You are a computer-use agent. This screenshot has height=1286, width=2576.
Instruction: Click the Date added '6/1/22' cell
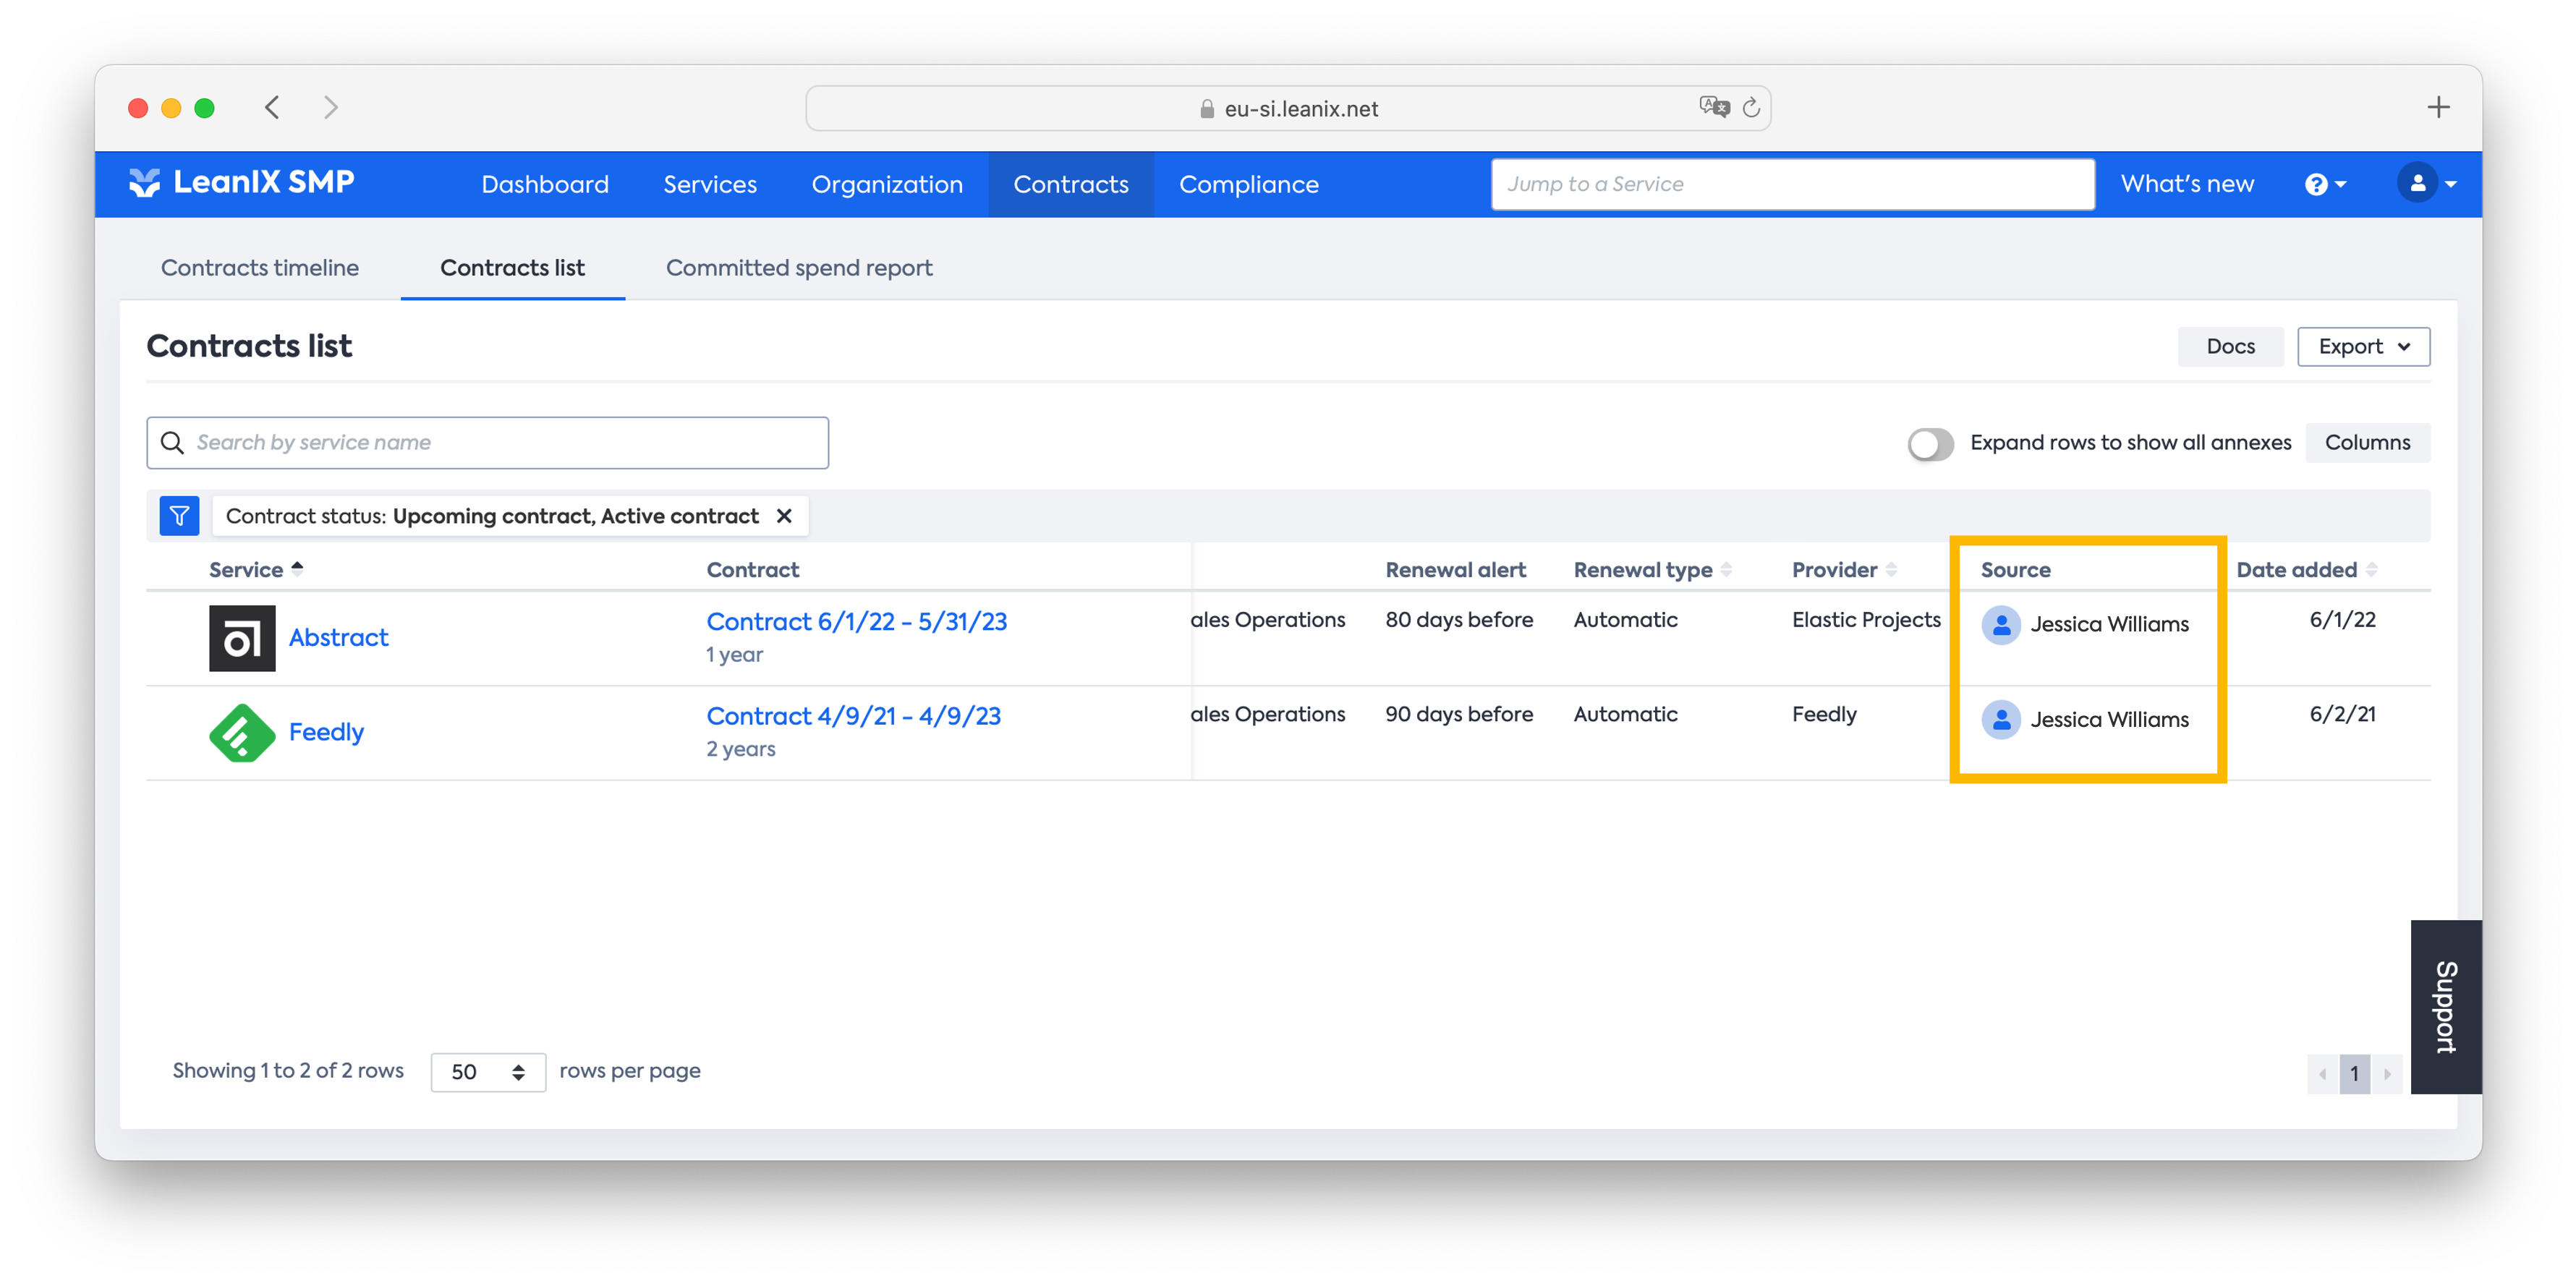tap(2342, 620)
